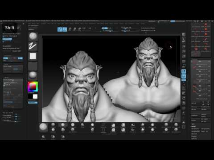The image size is (214, 160).
Task: Click the blue highlighted button below color swatches
Action: coord(33,102)
